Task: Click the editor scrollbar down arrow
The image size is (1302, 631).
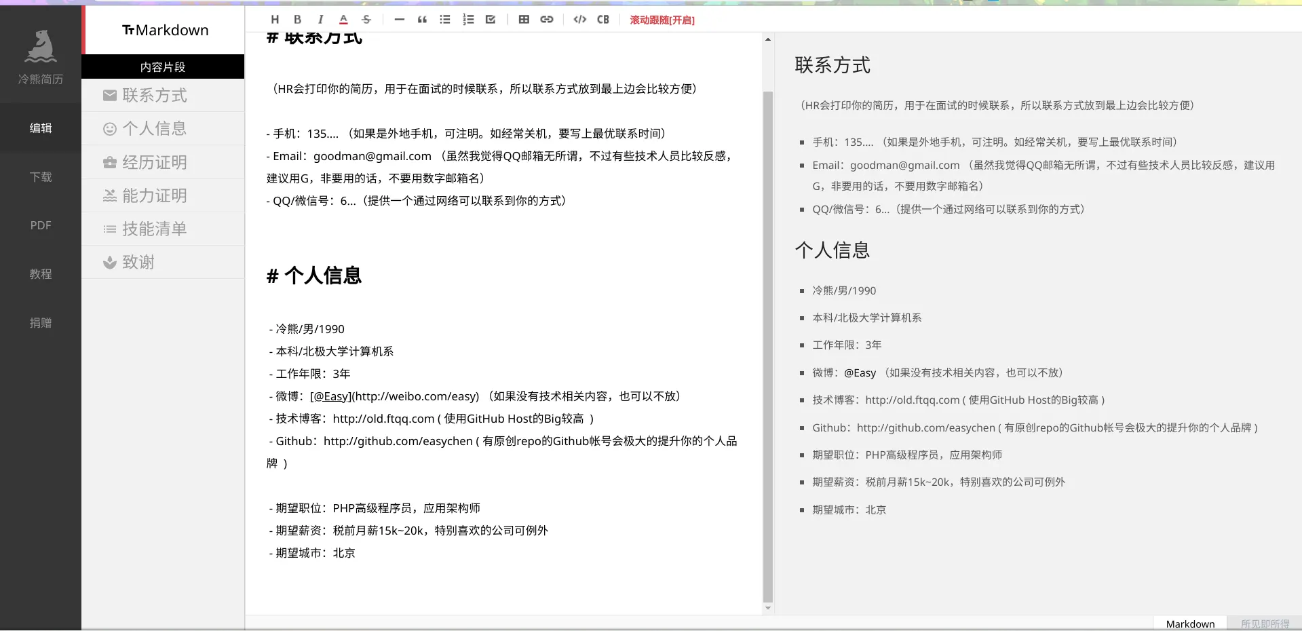Action: coord(768,608)
